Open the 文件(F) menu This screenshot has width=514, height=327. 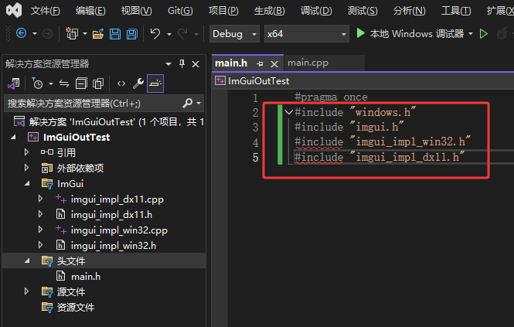click(46, 11)
